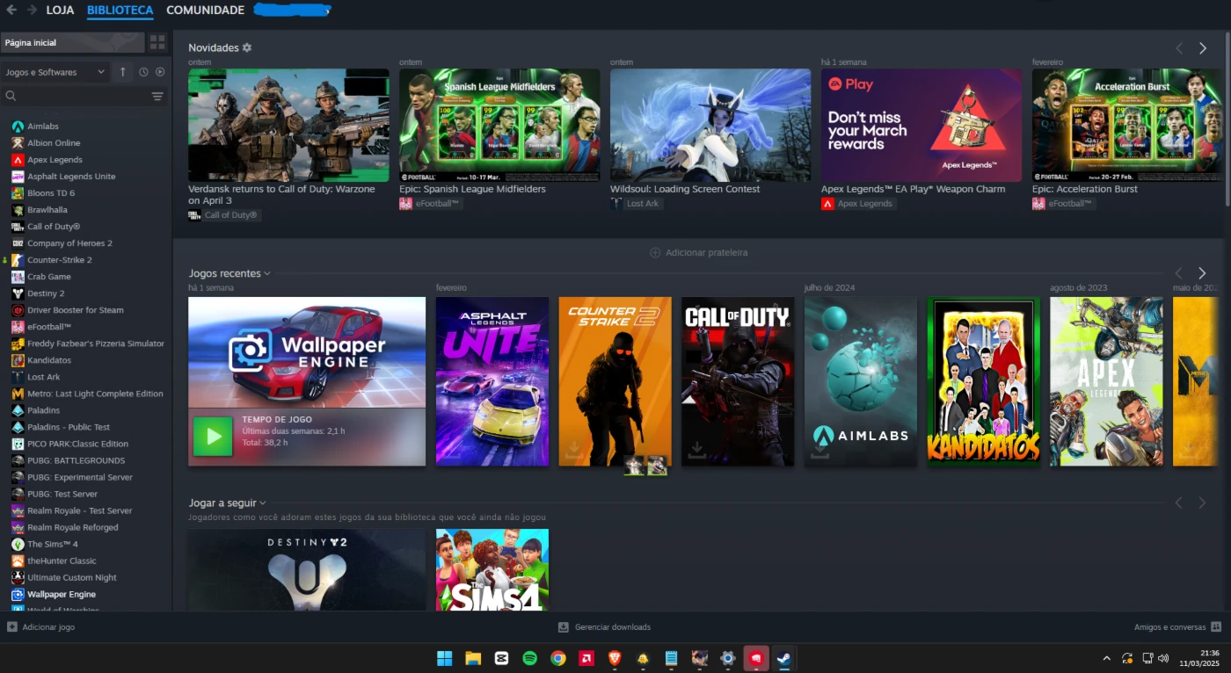
Task: Open Novidades settings gear
Action: tap(247, 47)
